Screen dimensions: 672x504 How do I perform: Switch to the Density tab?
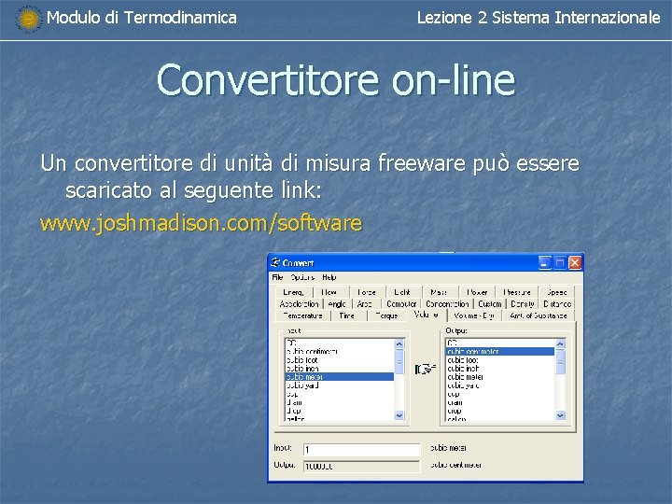[x=523, y=304]
